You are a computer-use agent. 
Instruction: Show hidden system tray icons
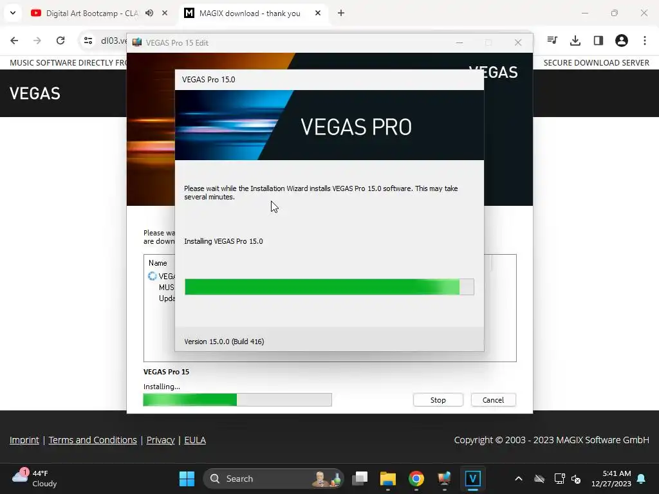(x=519, y=479)
